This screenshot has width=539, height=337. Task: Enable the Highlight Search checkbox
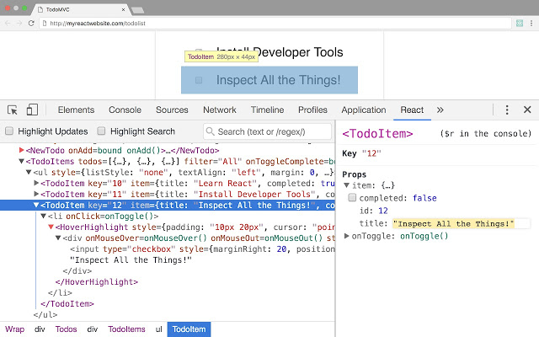[101, 131]
